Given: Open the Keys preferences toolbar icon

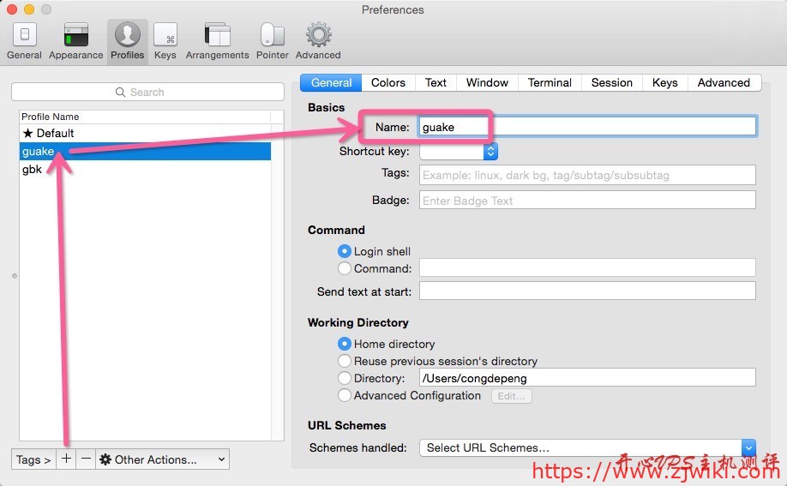Looking at the screenshot, I should (x=165, y=40).
